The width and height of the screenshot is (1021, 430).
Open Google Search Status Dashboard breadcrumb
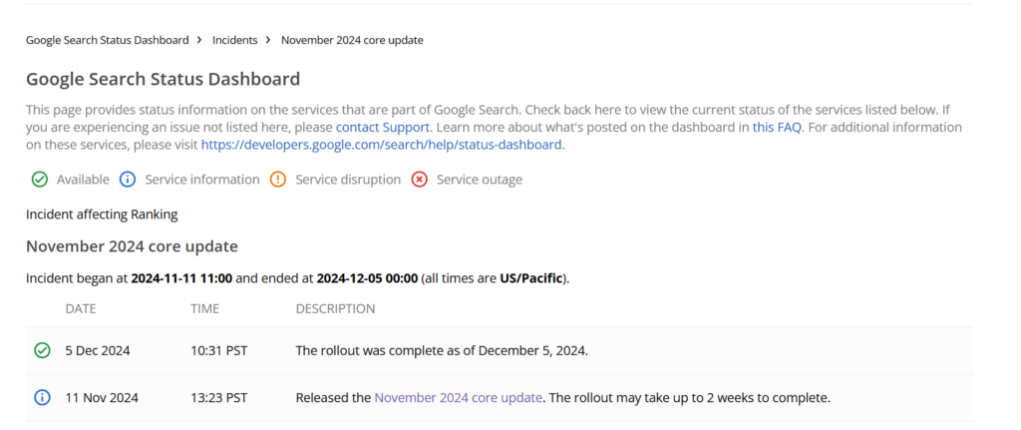[x=108, y=40]
